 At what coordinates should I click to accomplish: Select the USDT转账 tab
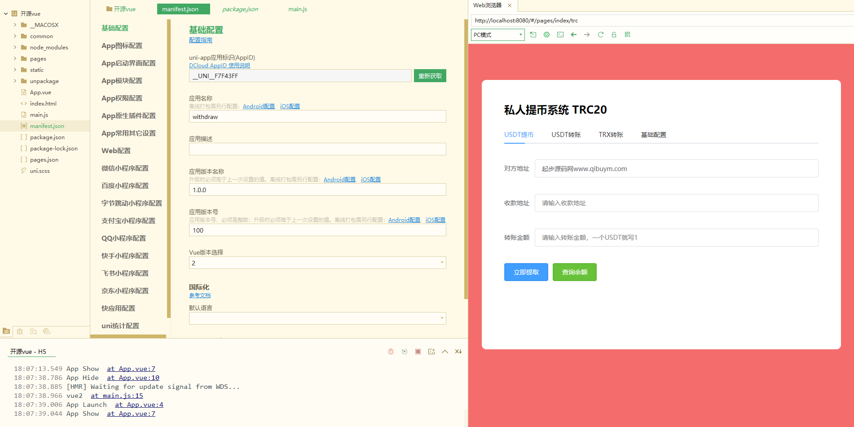tap(566, 135)
